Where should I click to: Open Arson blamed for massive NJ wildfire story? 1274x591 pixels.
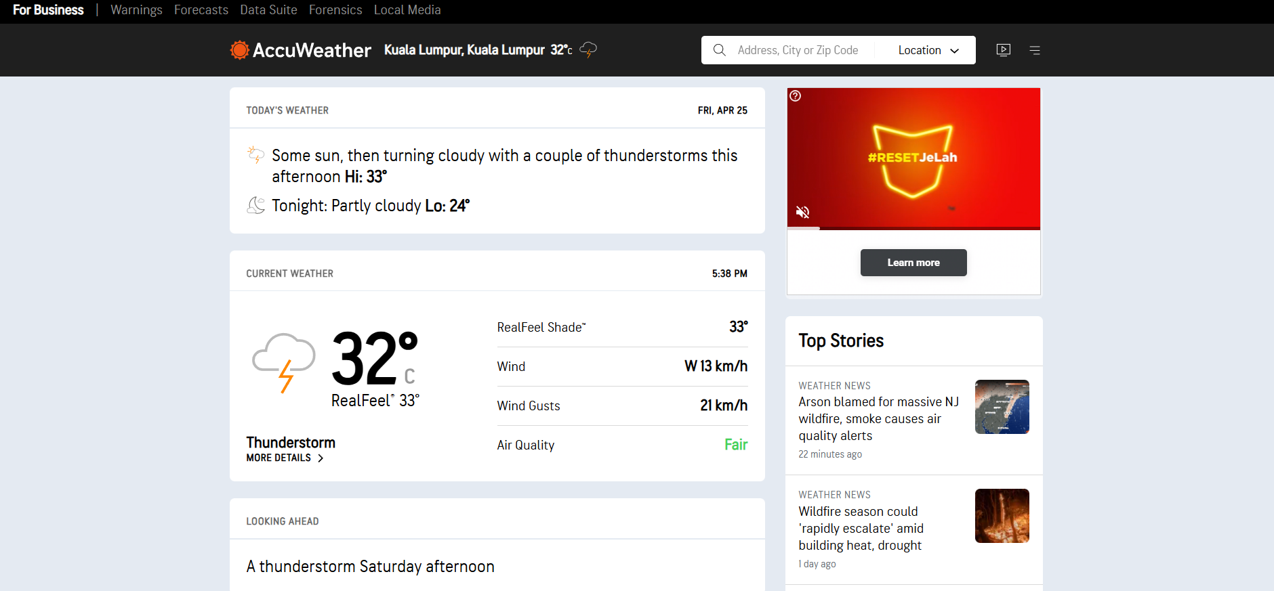[878, 419]
